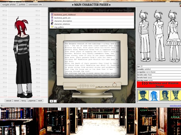Click the 'sexuality: unlabled' info row

click(159, 69)
